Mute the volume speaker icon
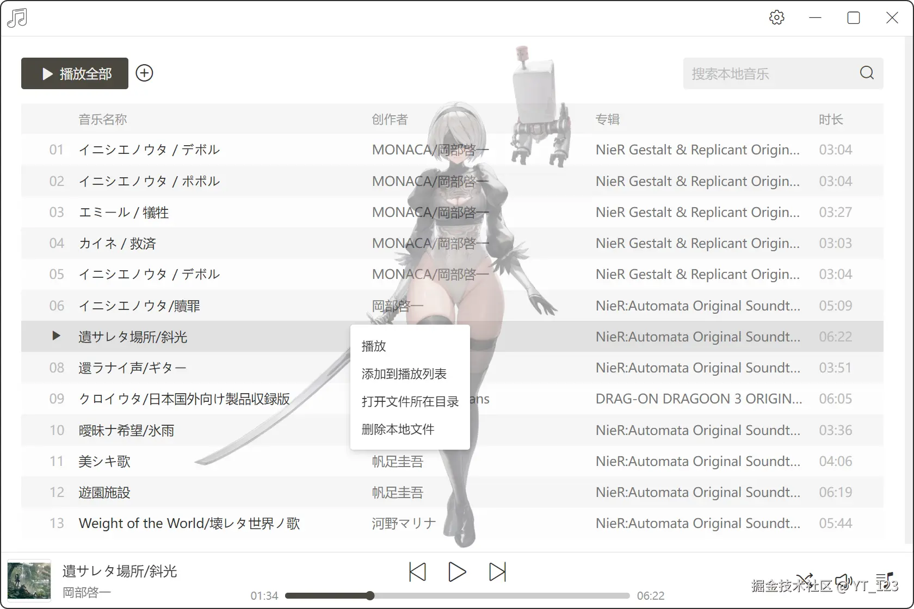The width and height of the screenshot is (914, 609). point(844,579)
